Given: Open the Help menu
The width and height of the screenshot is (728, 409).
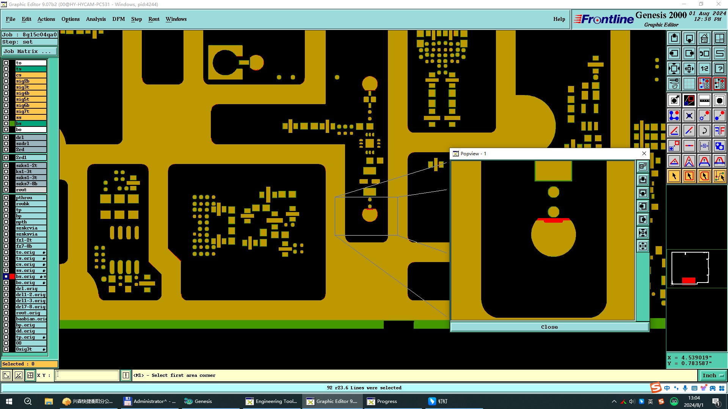Looking at the screenshot, I should (559, 19).
